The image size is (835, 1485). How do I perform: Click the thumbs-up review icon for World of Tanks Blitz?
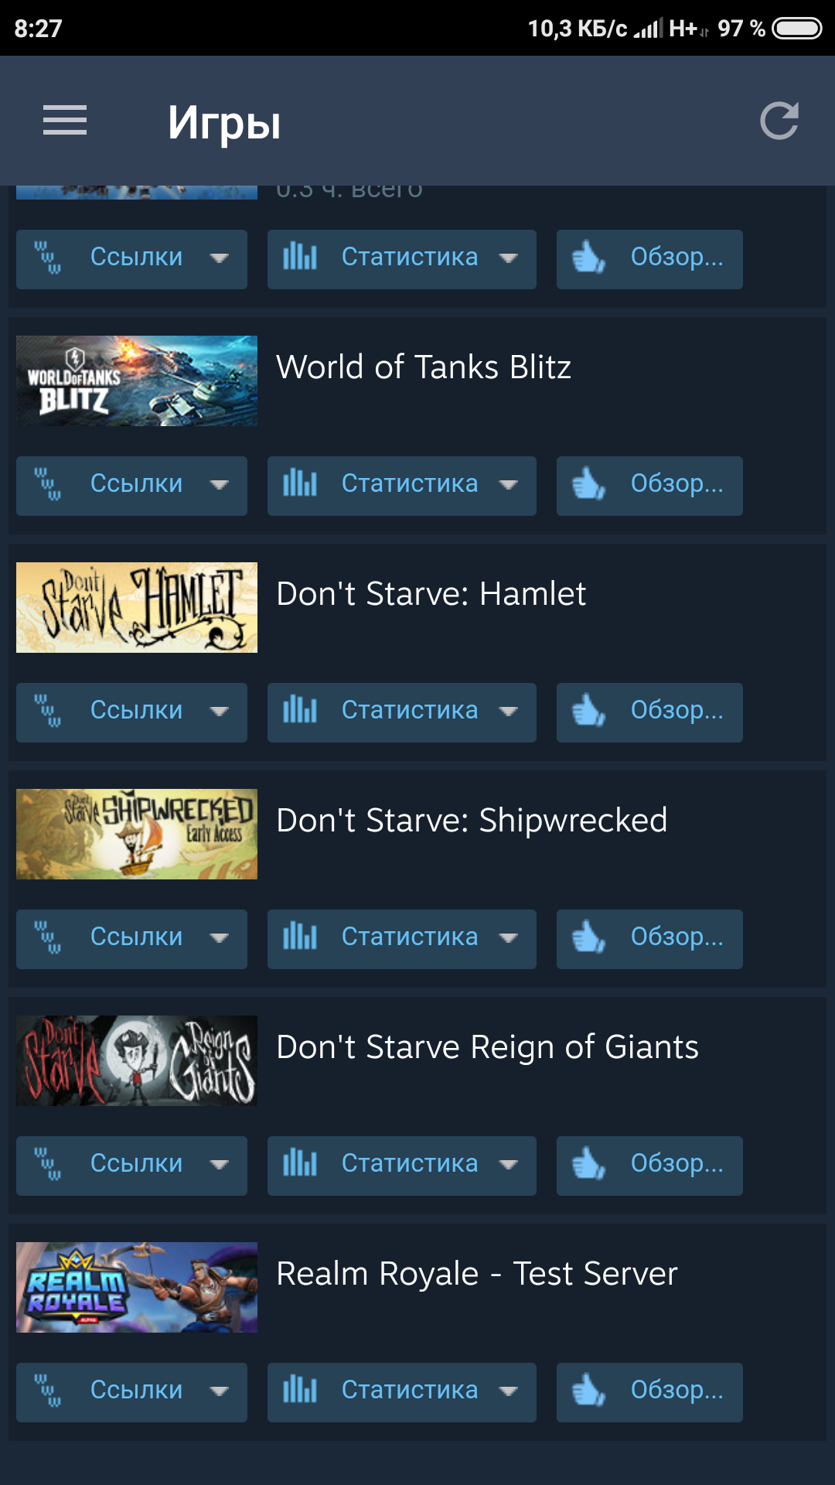(x=589, y=484)
